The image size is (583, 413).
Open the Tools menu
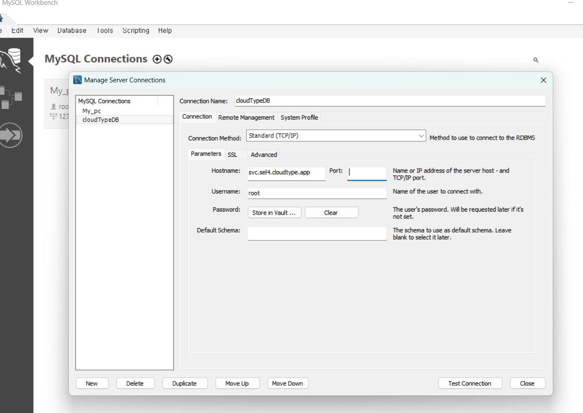click(105, 31)
